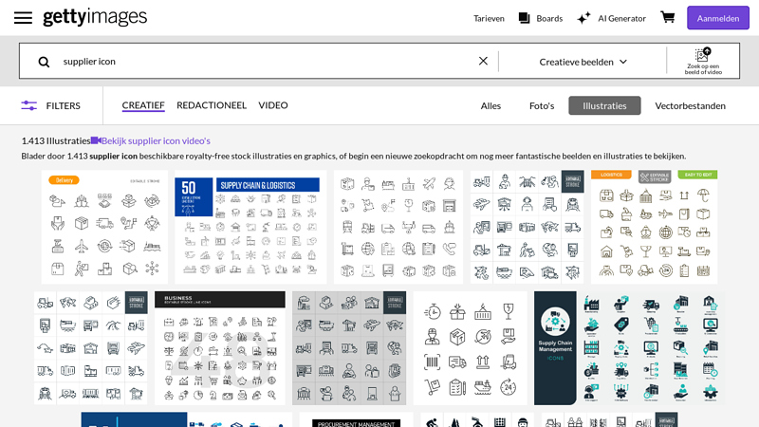This screenshot has height=427, width=759.
Task: Open the shopping cart
Action: point(668,17)
